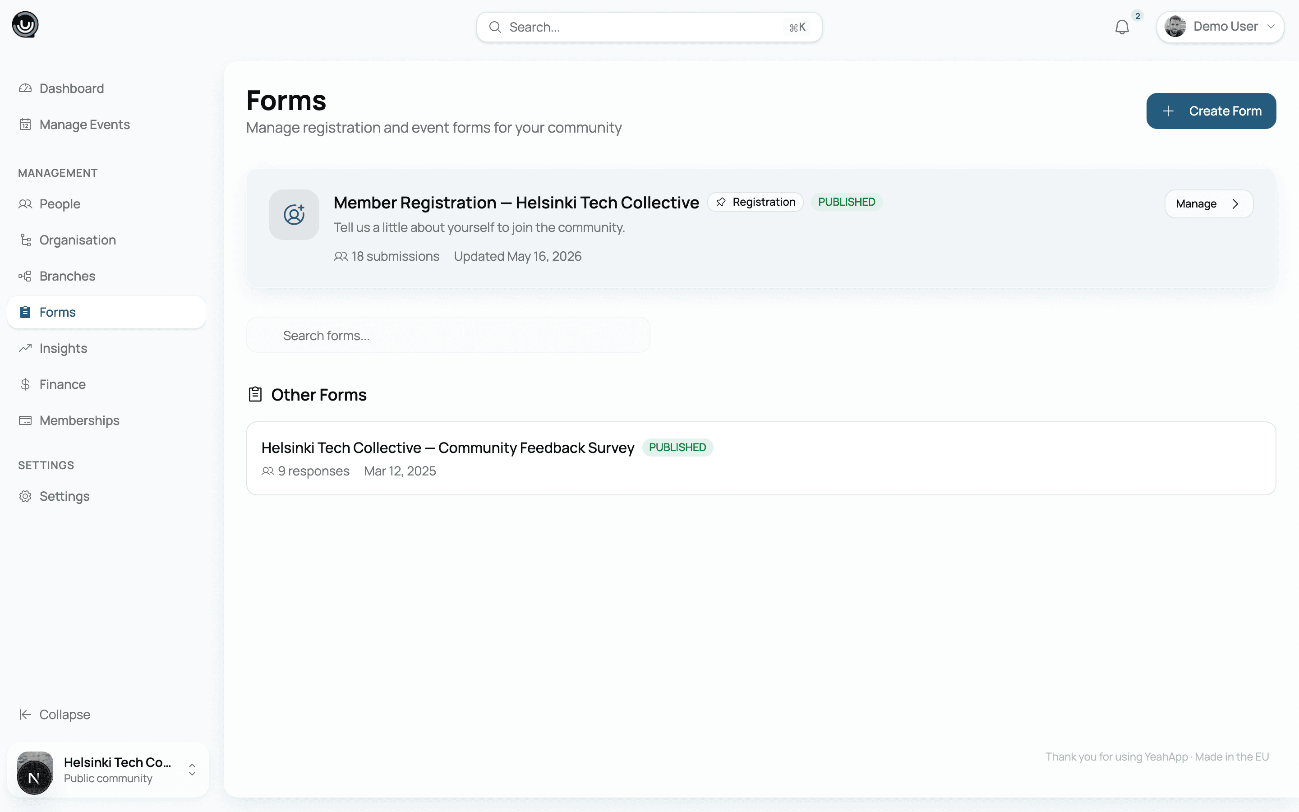Click the Settings gear icon
Viewport: 1299px width, 812px height.
25,496
